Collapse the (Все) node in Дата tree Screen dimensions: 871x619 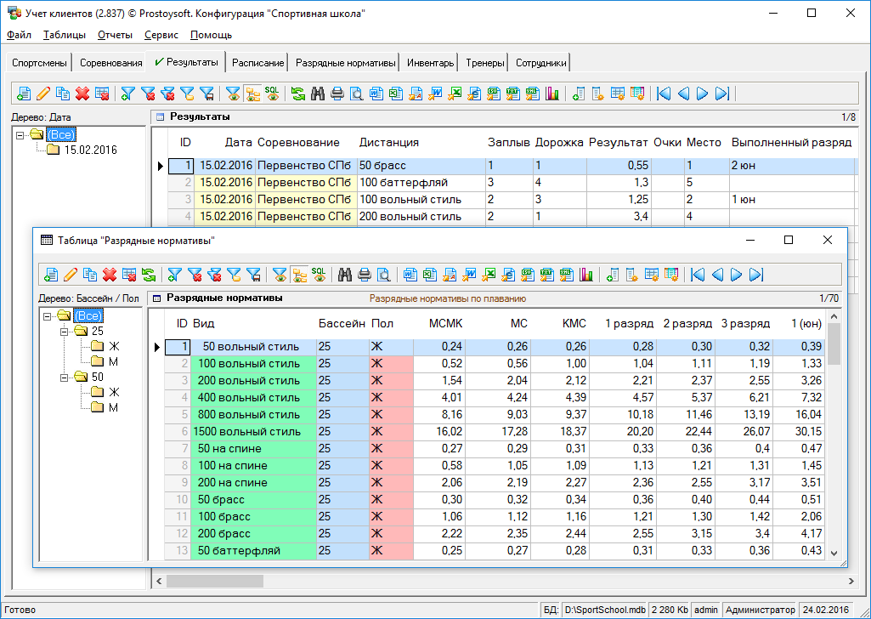click(21, 134)
